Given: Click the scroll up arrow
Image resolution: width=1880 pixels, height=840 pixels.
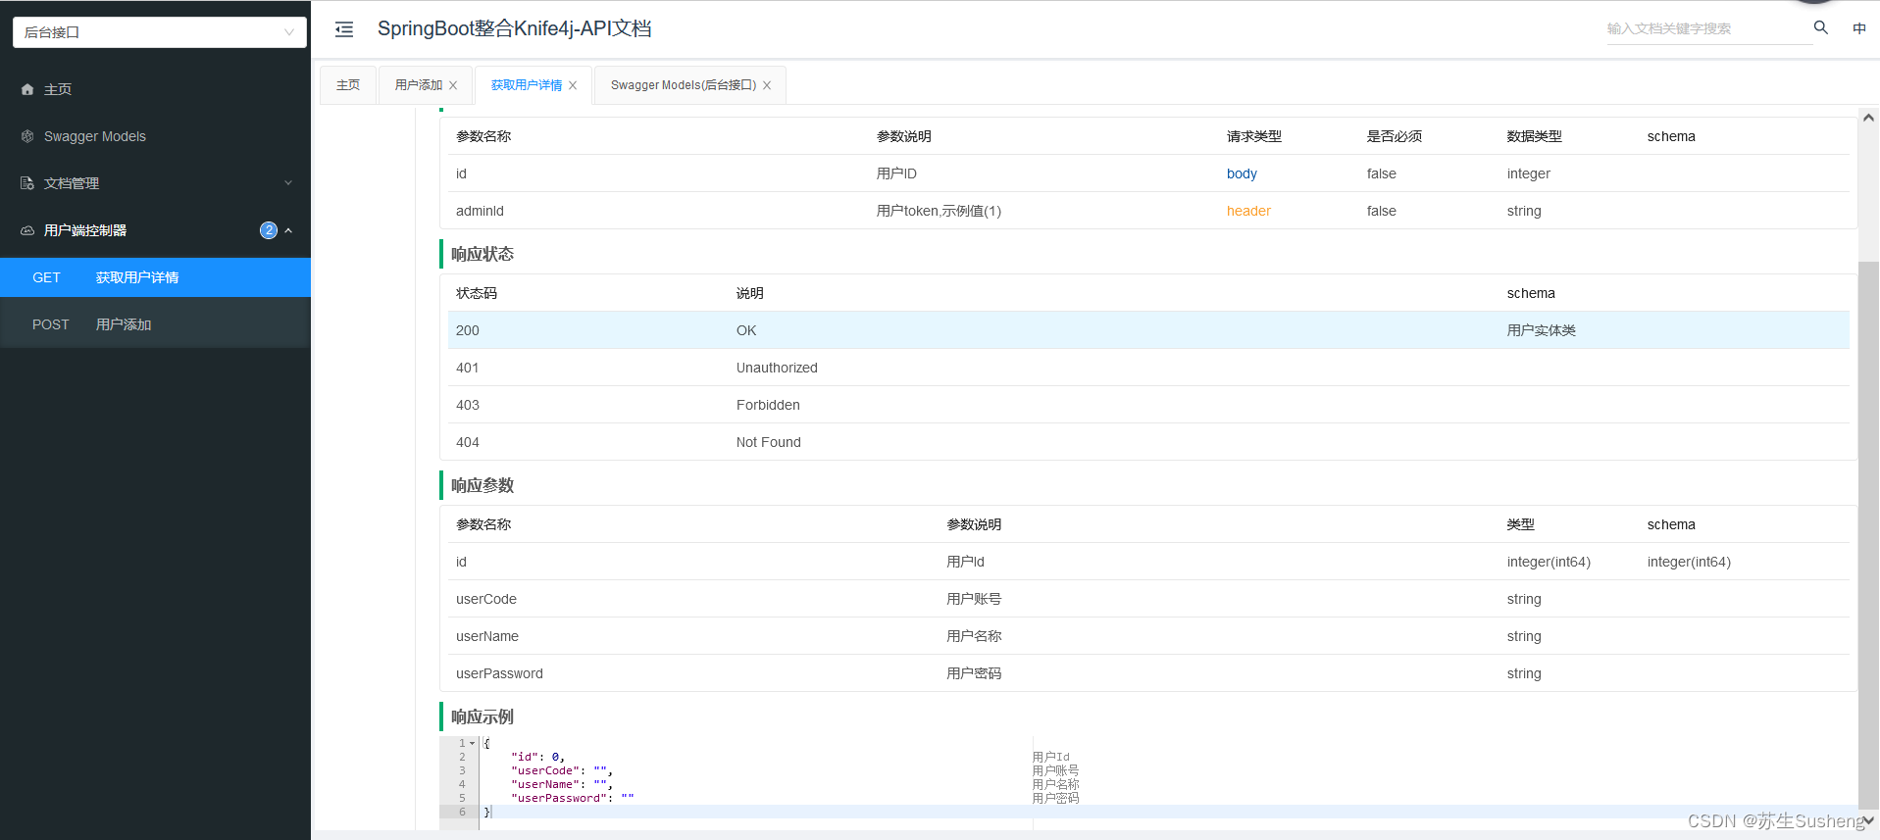Looking at the screenshot, I should click(x=1868, y=118).
